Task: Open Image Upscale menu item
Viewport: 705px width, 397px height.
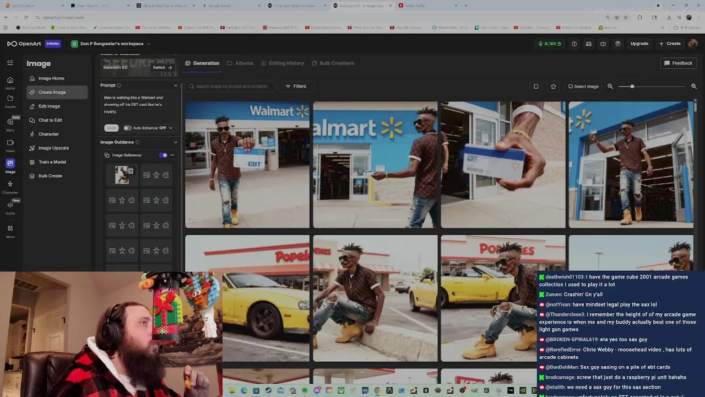Action: [x=57, y=148]
